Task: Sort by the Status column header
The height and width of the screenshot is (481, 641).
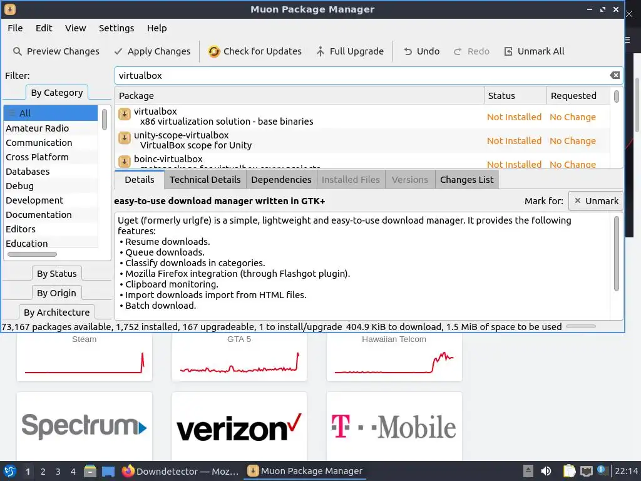Action: (x=516, y=96)
